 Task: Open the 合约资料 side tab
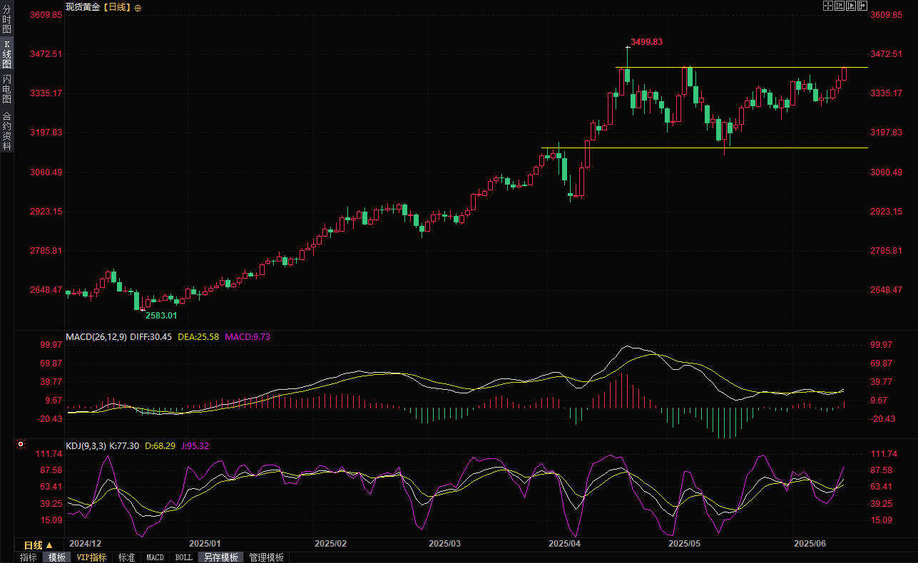pyautogui.click(x=6, y=131)
